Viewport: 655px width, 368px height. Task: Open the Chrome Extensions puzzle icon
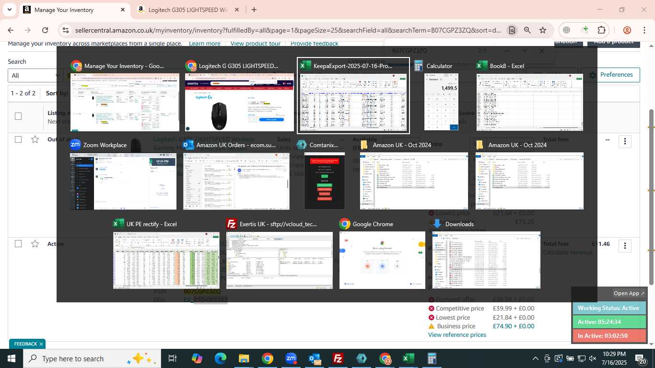coord(601,30)
